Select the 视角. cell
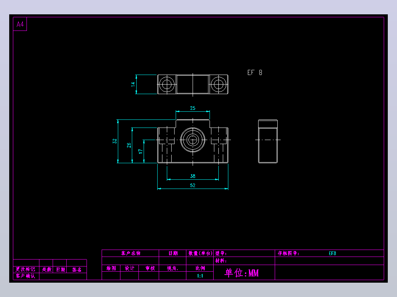The height and width of the screenshot is (297, 397). click(x=173, y=268)
